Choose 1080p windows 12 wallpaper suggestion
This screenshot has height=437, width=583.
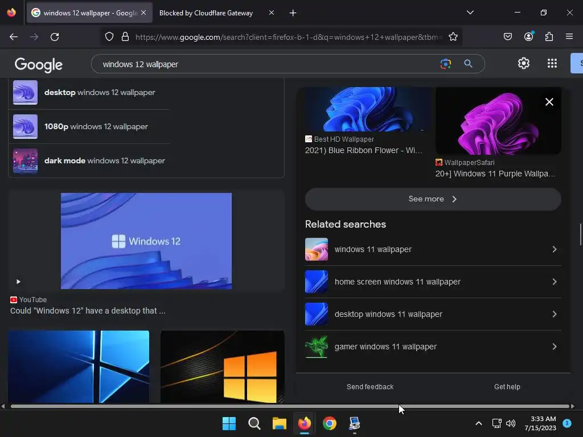(89, 127)
